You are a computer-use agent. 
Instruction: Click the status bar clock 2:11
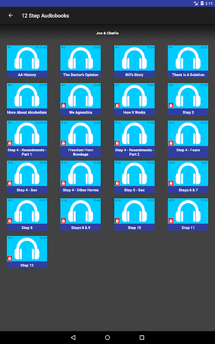click(209, 3)
